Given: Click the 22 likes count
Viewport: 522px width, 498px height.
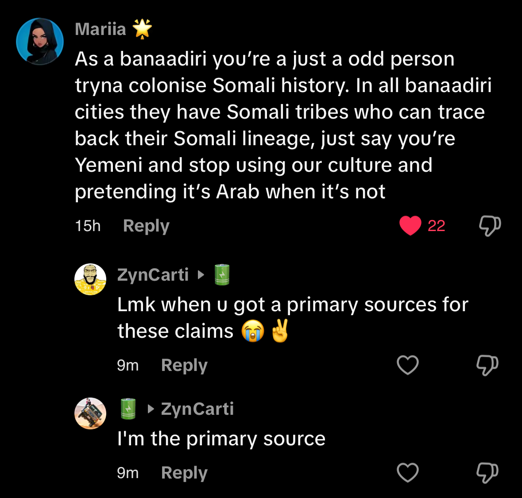Looking at the screenshot, I should coord(436,226).
